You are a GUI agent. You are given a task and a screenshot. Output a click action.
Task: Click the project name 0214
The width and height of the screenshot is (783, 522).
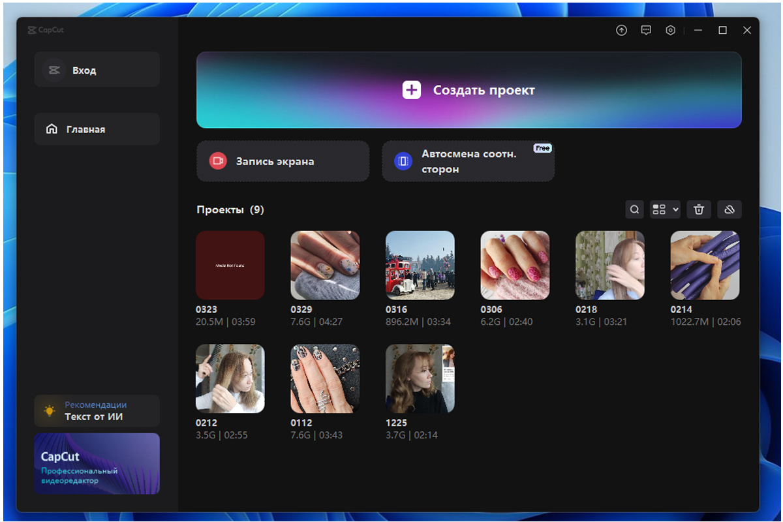point(681,309)
